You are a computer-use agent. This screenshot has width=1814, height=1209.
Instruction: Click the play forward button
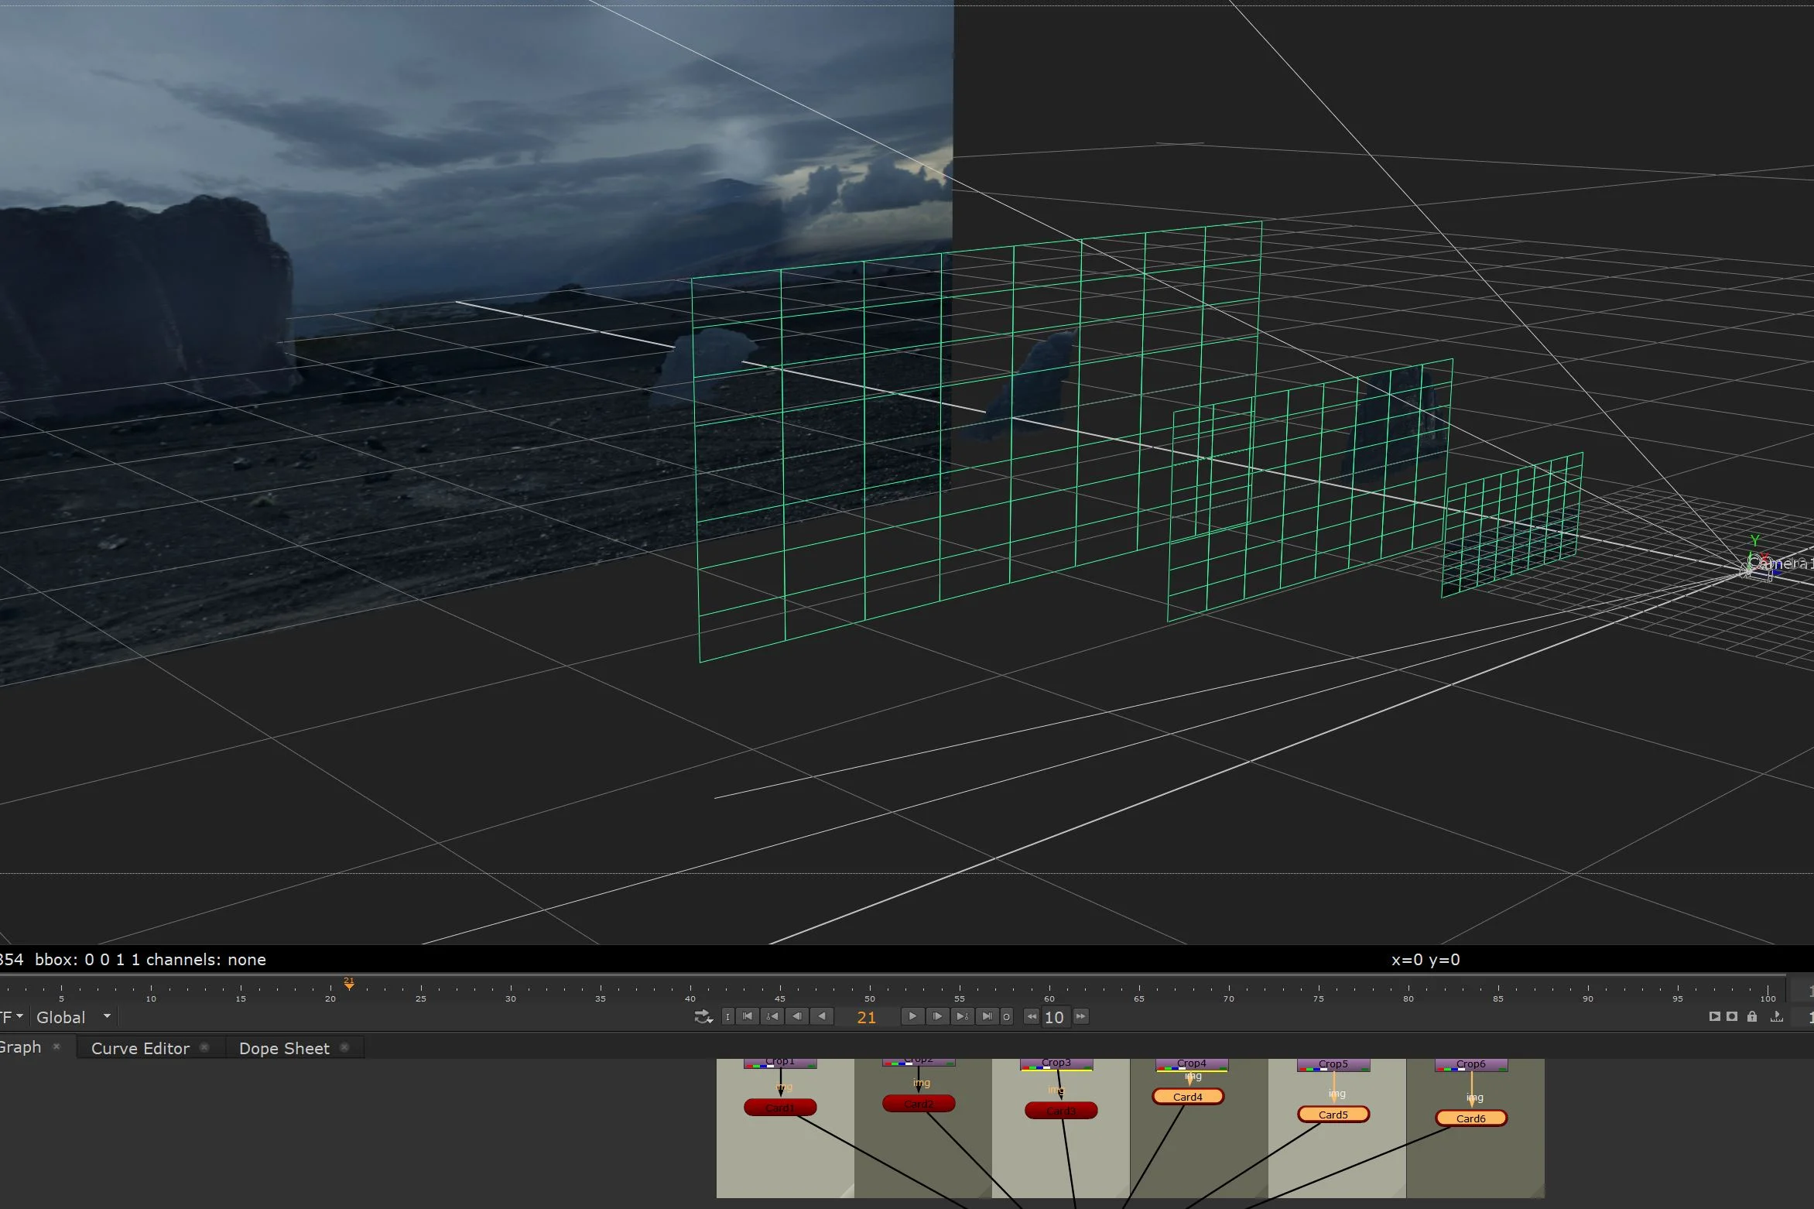tap(912, 1016)
